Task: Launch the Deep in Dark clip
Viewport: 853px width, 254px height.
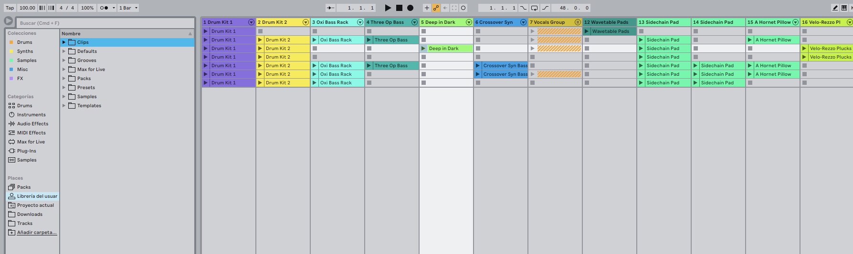Action: click(423, 49)
